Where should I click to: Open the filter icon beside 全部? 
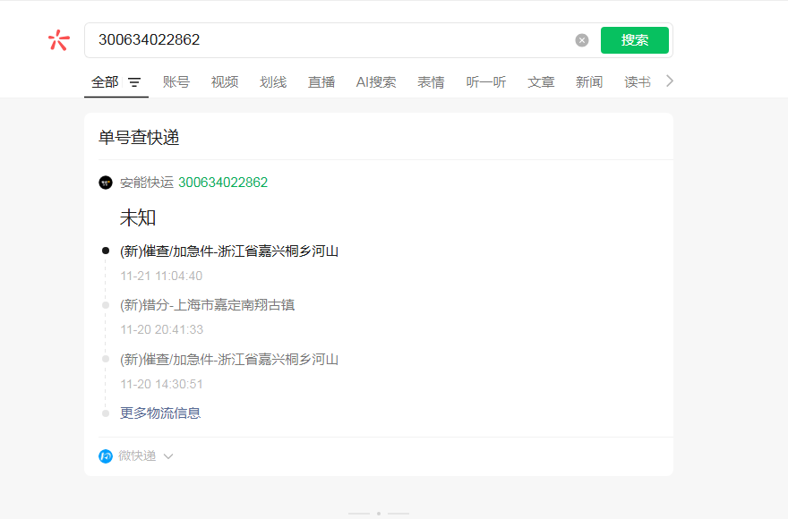[134, 82]
